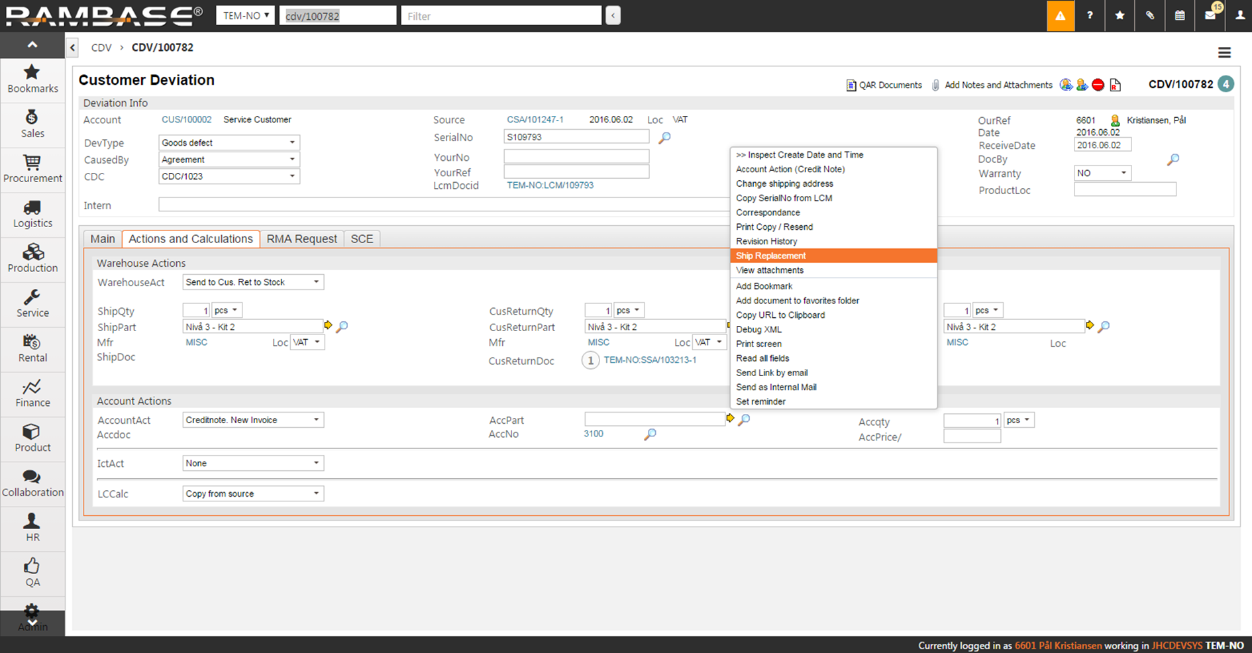Open the Procurement module
This screenshot has height=653, width=1252.
tap(32, 170)
